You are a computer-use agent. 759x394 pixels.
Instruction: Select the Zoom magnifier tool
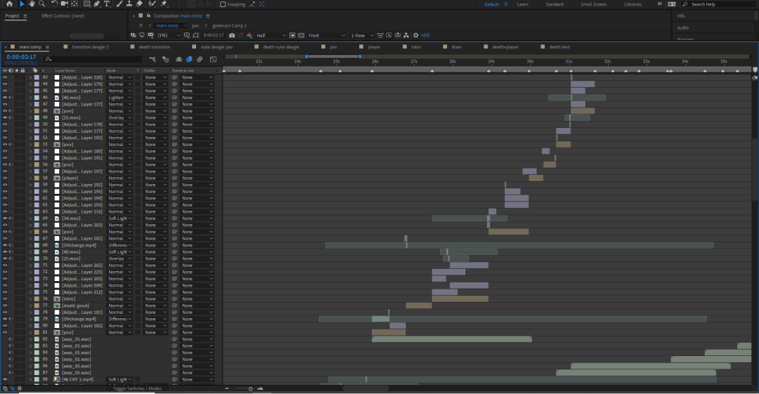point(41,4)
